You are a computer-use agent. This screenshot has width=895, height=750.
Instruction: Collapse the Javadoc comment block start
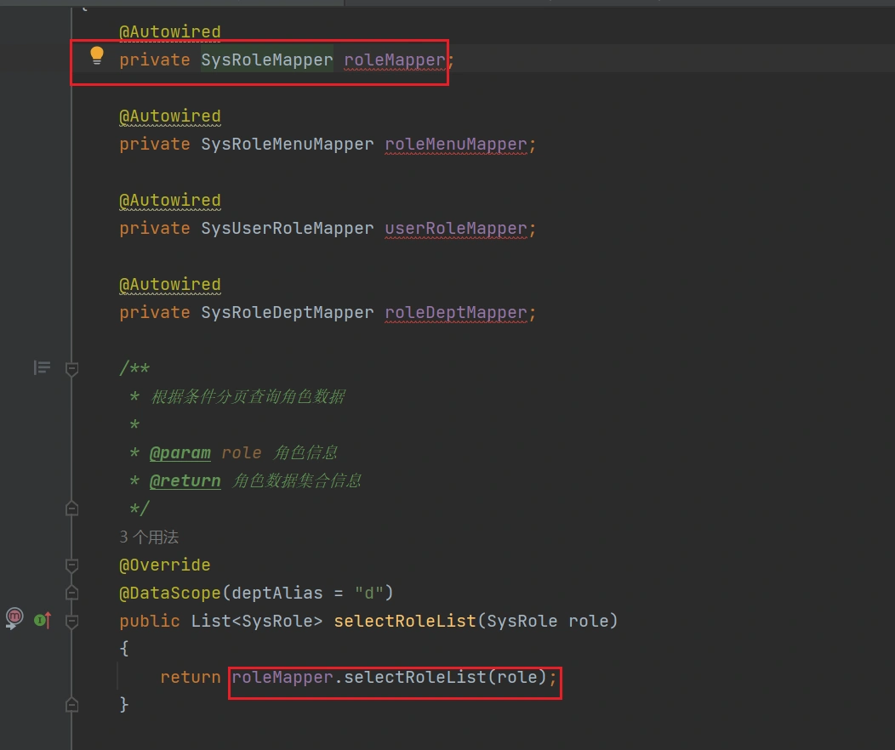tap(72, 368)
